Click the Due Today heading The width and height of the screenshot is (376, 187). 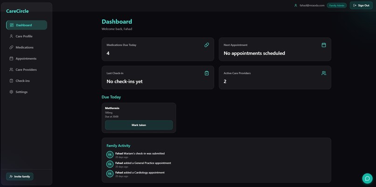pyautogui.click(x=111, y=97)
